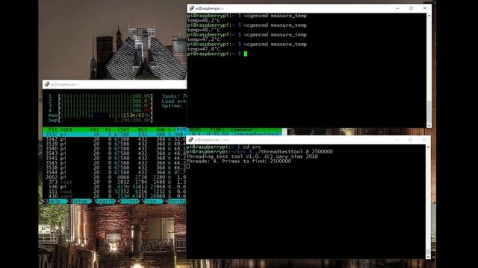
Task: Minimize the top vcgencmd terminal window
Action: [397, 8]
